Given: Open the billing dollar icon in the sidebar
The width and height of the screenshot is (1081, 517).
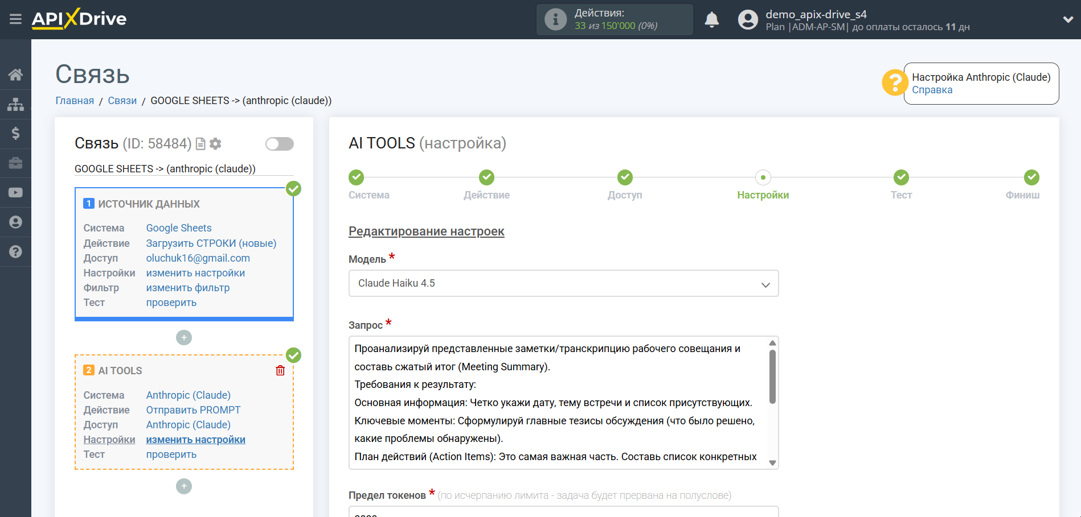Looking at the screenshot, I should click(x=15, y=134).
